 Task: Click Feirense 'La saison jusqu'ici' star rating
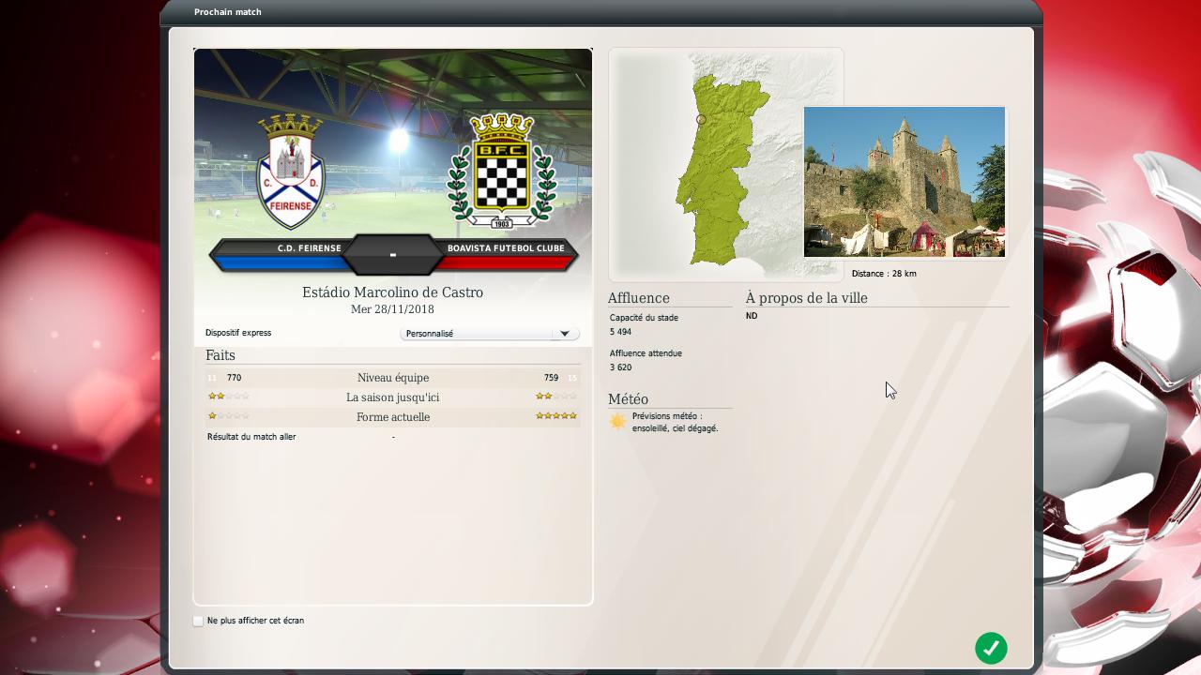click(x=229, y=397)
